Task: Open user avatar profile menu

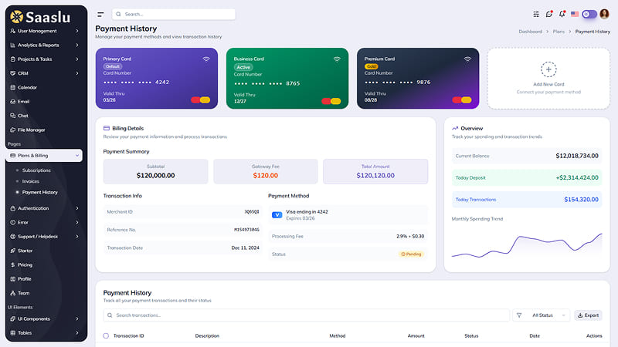Action: coord(604,14)
